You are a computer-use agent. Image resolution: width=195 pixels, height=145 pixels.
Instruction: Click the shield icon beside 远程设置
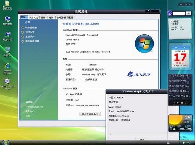pyautogui.click(x=23, y=32)
